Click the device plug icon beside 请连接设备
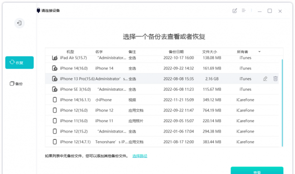The height and width of the screenshot is (174, 295). (39, 10)
